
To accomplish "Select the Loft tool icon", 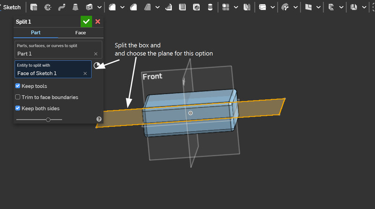I will coord(75,7).
